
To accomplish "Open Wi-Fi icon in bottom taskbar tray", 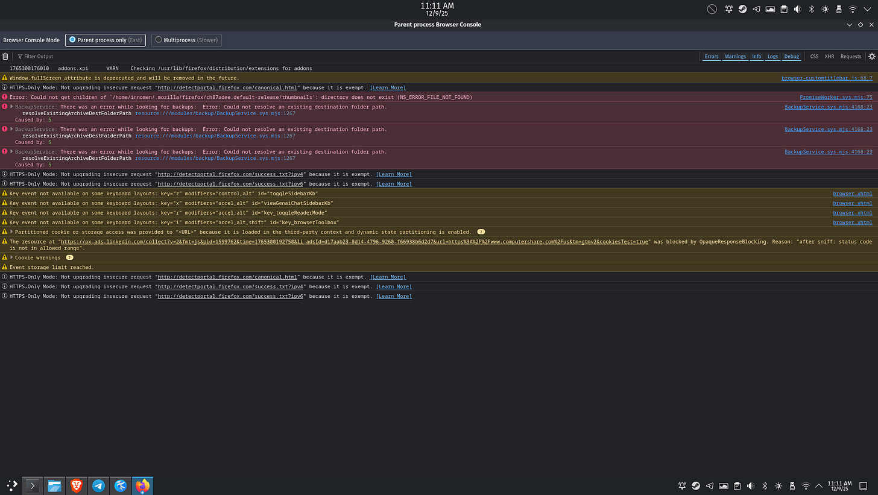I will tap(806, 485).
